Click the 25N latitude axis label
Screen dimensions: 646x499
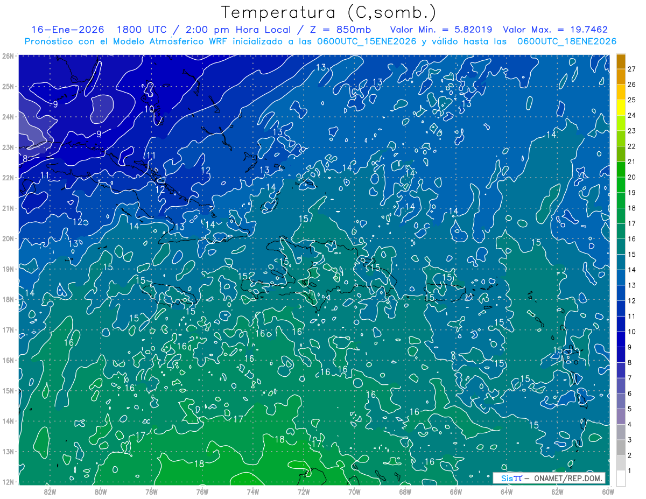pyautogui.click(x=8, y=86)
